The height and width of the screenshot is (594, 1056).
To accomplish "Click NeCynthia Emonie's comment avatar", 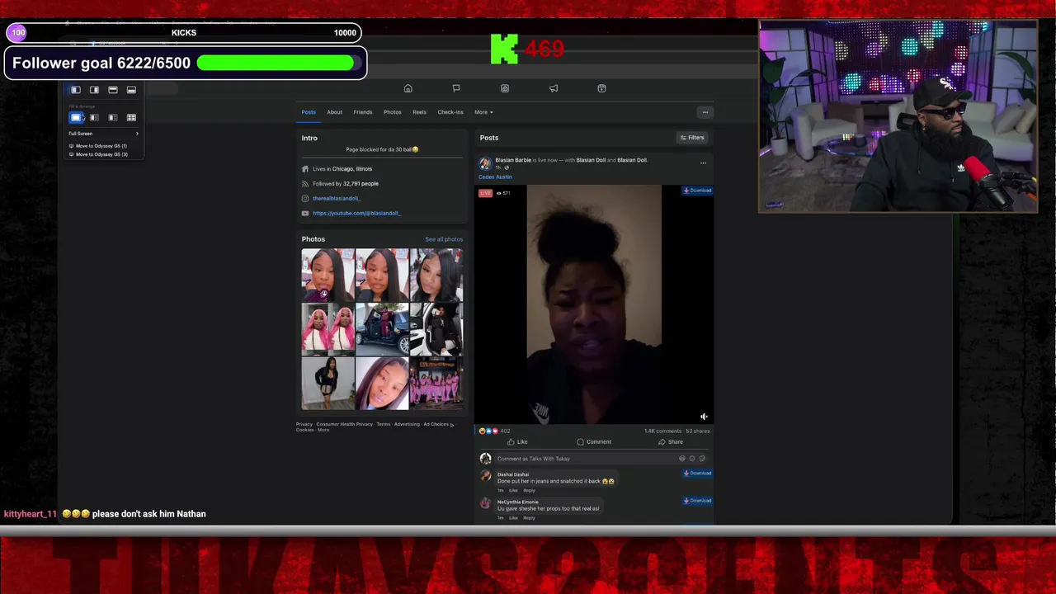I will point(485,503).
